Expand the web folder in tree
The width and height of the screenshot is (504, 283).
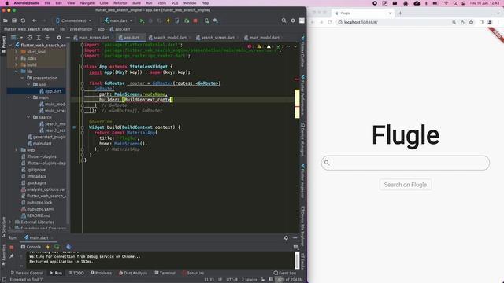pos(17,150)
